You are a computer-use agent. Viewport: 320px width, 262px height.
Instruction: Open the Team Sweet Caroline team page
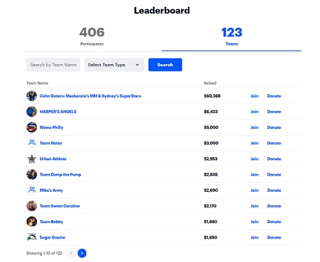point(60,206)
